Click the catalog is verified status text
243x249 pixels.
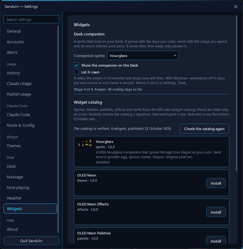click(122, 129)
